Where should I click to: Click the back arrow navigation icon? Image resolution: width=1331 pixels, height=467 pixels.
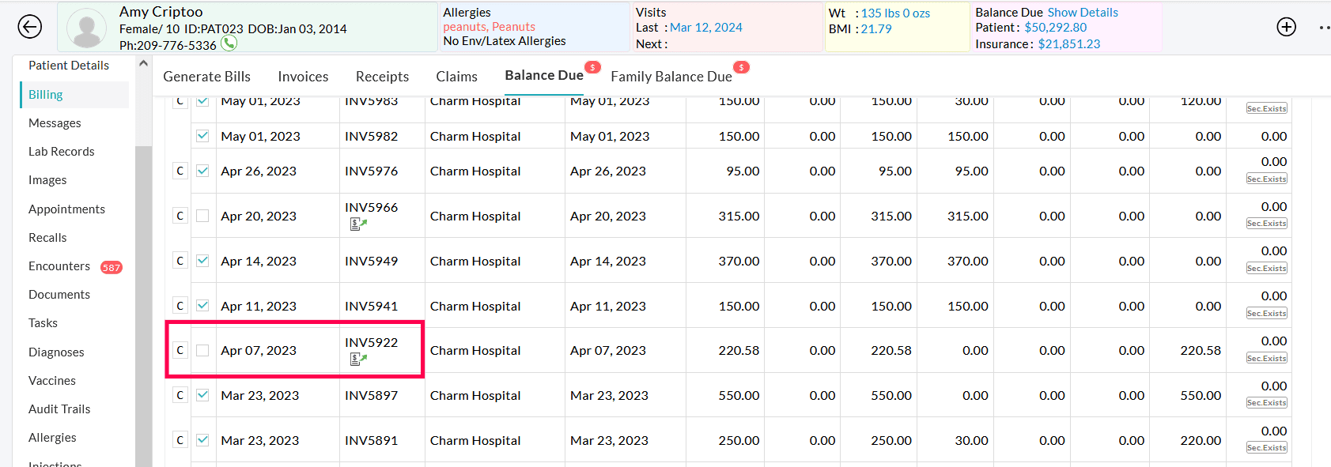(x=30, y=26)
